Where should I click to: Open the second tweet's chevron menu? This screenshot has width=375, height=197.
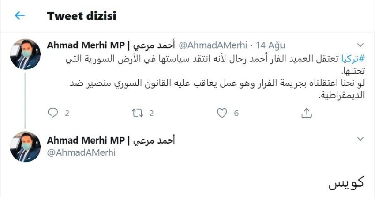coord(360,139)
